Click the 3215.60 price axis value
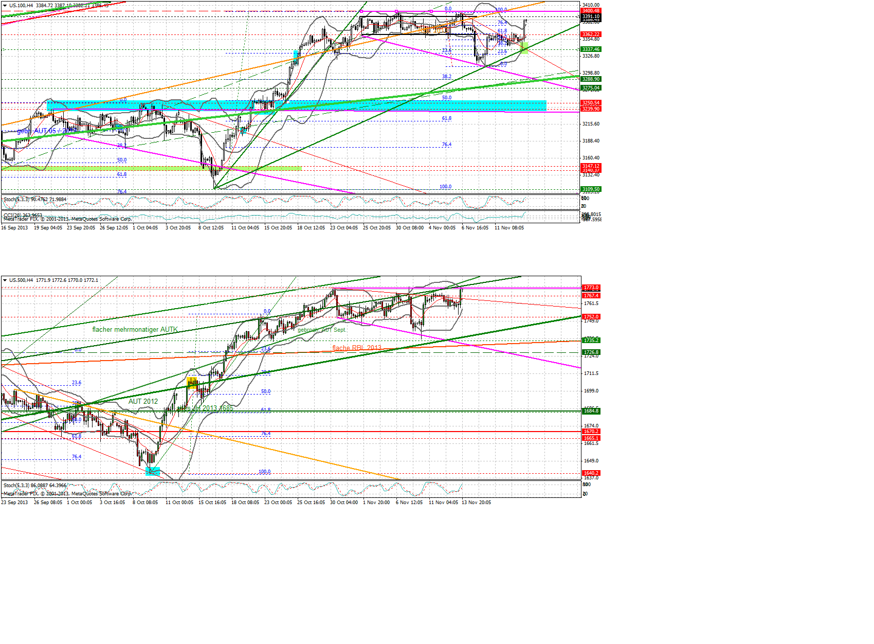 point(591,124)
